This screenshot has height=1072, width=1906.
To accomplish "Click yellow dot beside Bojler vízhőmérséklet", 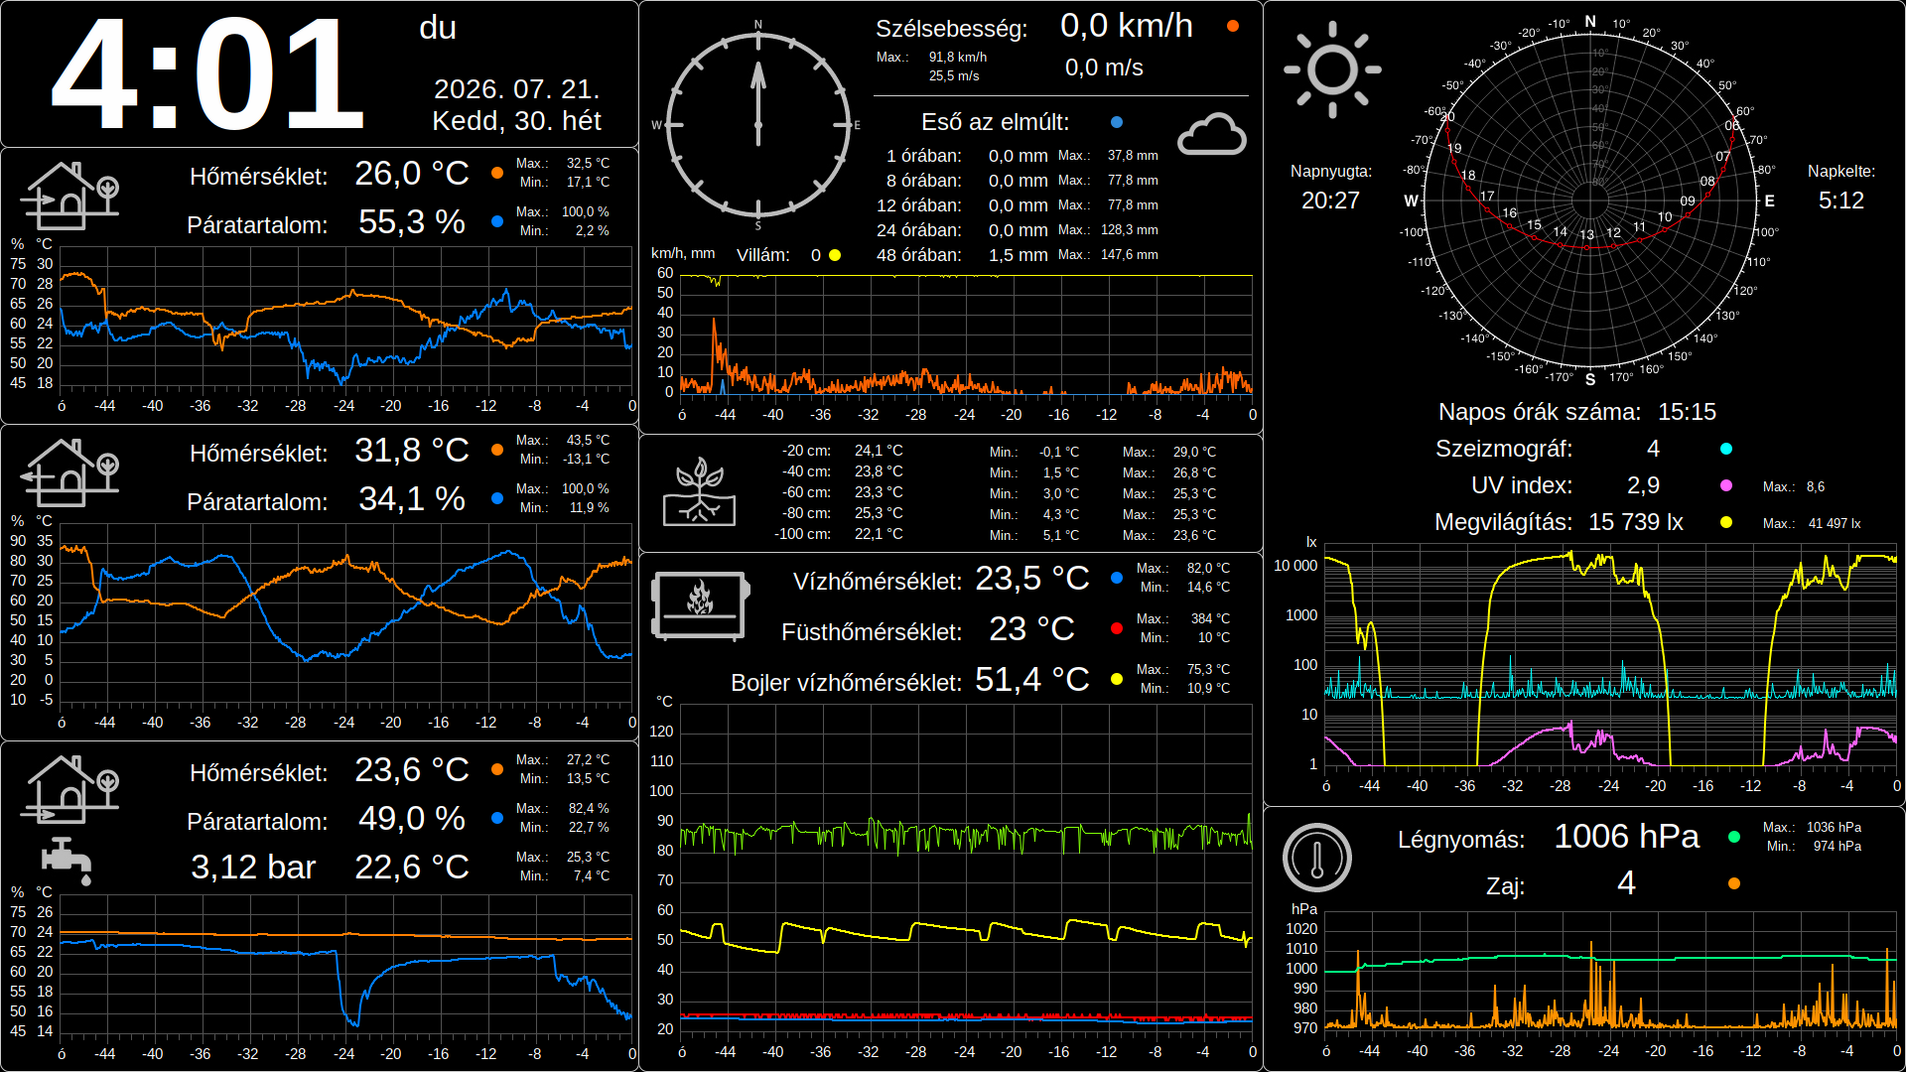I will coord(1117,679).
